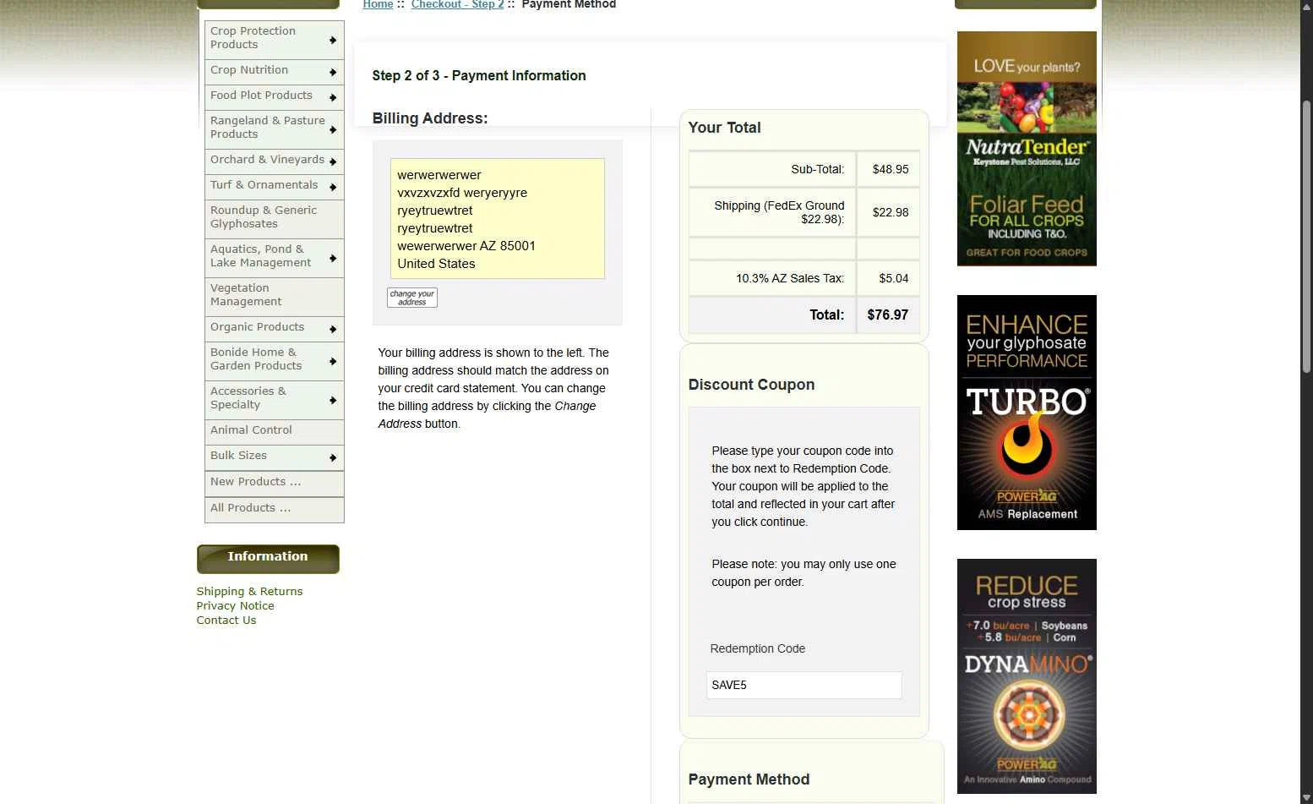Click the page vertical scrollbar
This screenshot has width=1313, height=804.
1306,237
